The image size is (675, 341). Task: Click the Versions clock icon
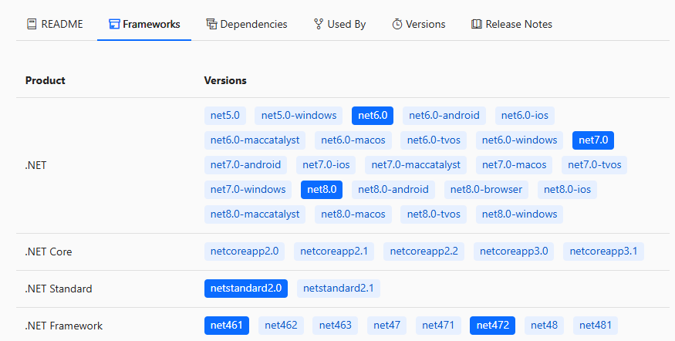397,24
